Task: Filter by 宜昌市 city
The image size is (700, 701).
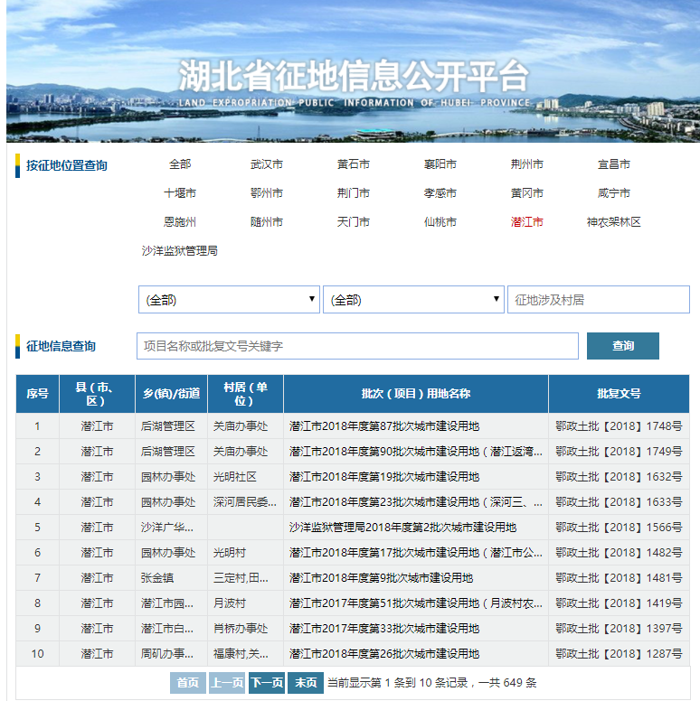Action: [x=613, y=164]
